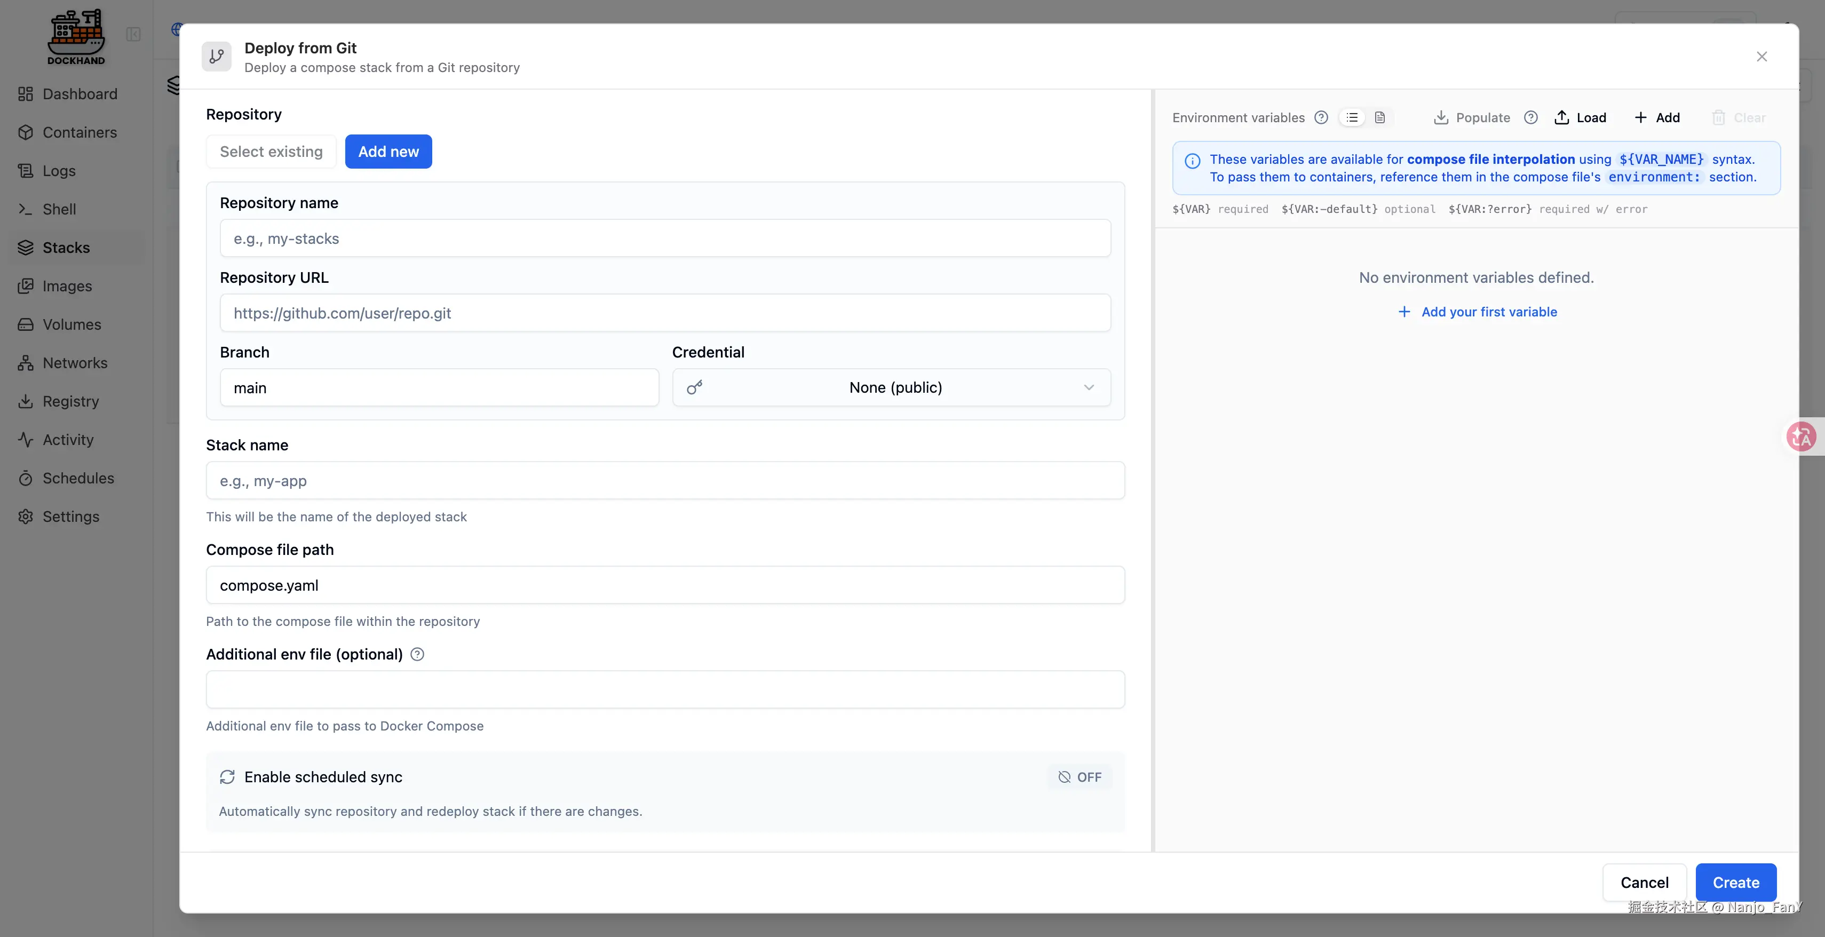The image size is (1825, 937).
Task: Click help icon next to Populate
Action: point(1531,117)
